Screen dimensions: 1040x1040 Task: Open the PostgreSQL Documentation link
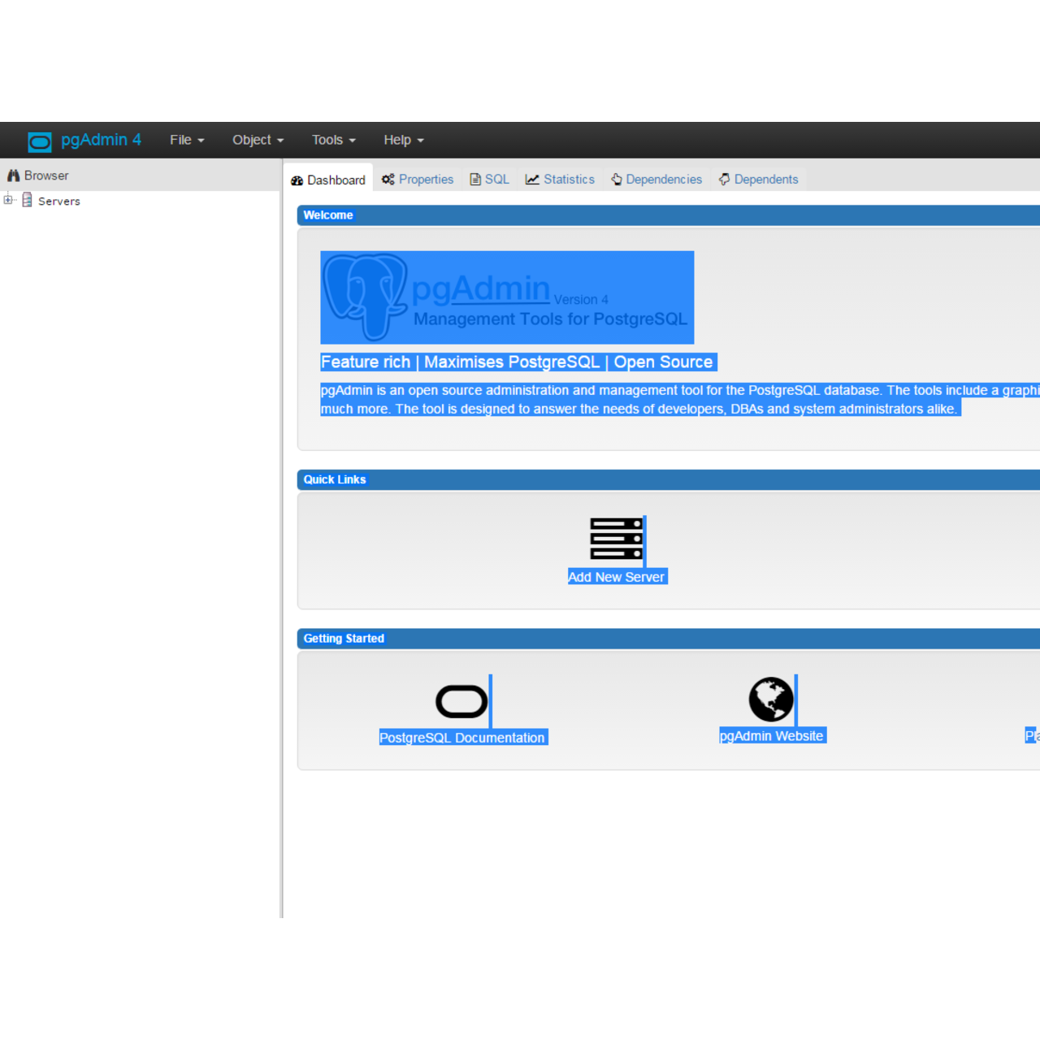click(x=461, y=737)
